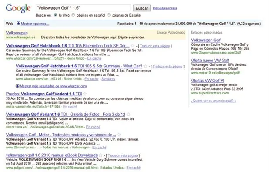
Task: Select 'páginas de España' radio button
Action: (109, 15)
